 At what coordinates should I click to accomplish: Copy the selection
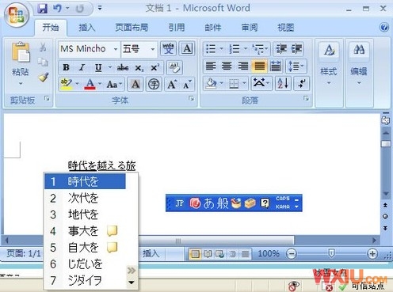(43, 63)
